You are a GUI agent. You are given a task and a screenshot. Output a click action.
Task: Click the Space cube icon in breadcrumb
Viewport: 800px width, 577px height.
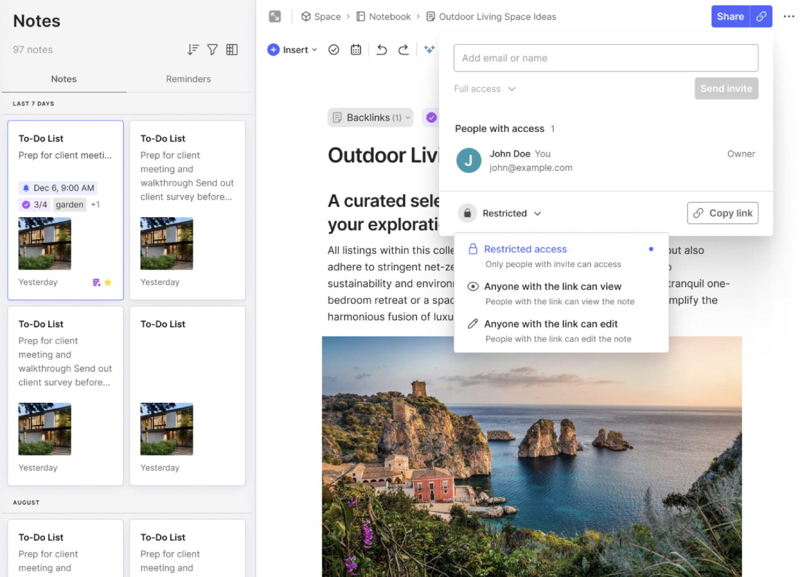pos(306,16)
